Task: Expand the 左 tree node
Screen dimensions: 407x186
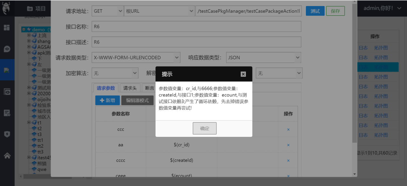Action: click(29, 64)
